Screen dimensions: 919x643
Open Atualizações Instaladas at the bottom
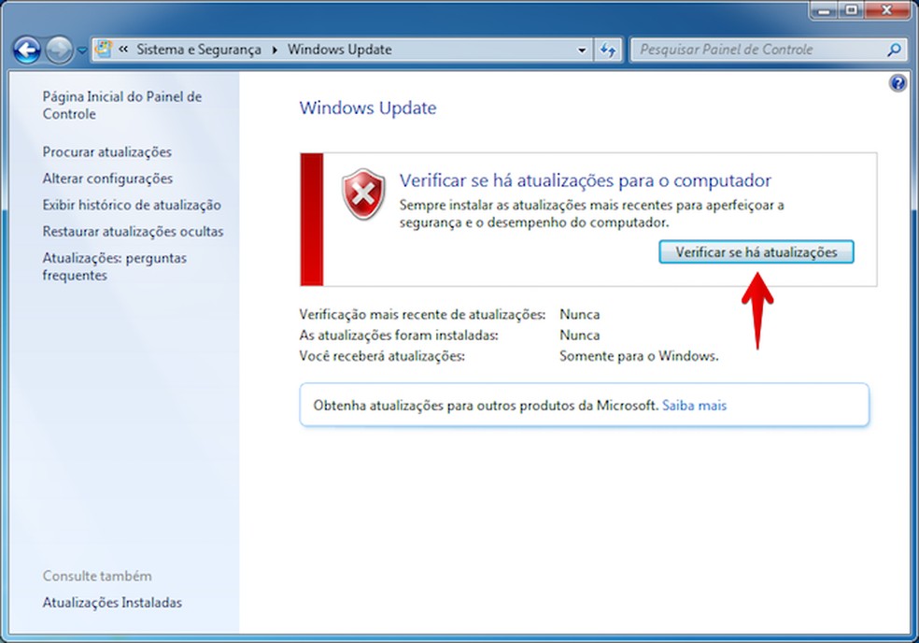click(112, 603)
